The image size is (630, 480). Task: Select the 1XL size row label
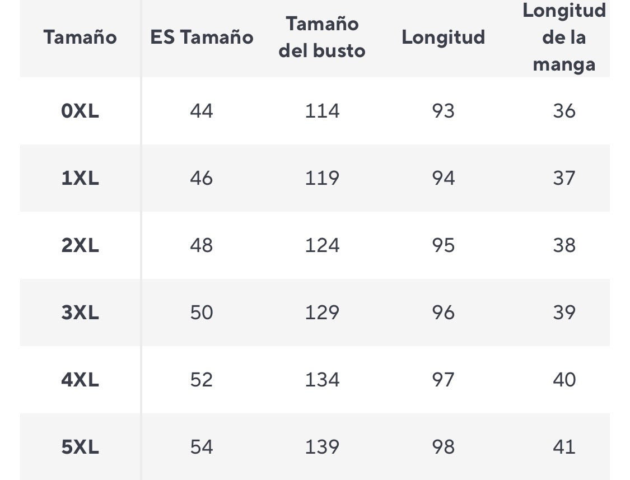coord(80,178)
